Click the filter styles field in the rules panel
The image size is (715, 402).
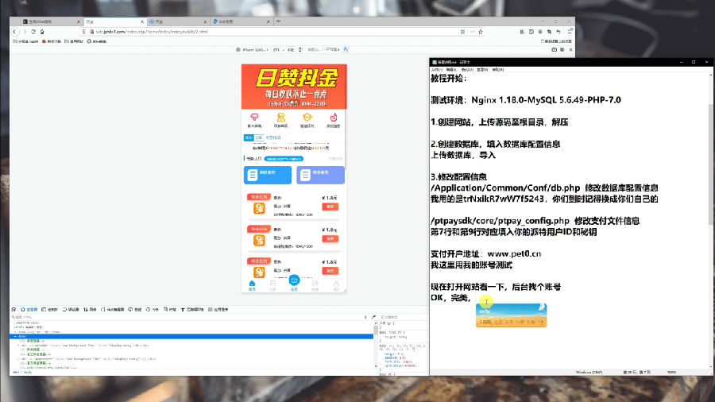pyautogui.click(x=403, y=317)
